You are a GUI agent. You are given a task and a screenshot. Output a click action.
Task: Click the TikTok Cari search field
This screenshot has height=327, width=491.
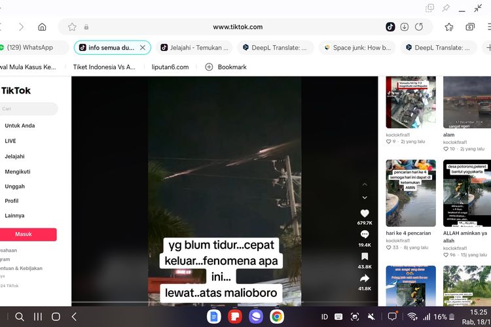28,109
